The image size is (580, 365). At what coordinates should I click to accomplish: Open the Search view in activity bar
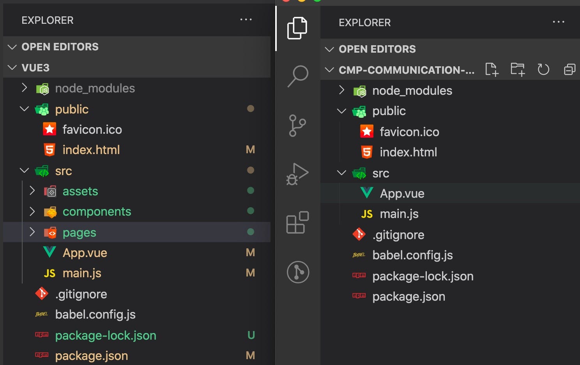coord(297,76)
